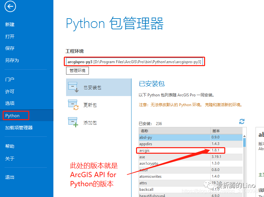Screen dimensions: 264x197
Task: Open the 门户 page
Action: click(10, 79)
